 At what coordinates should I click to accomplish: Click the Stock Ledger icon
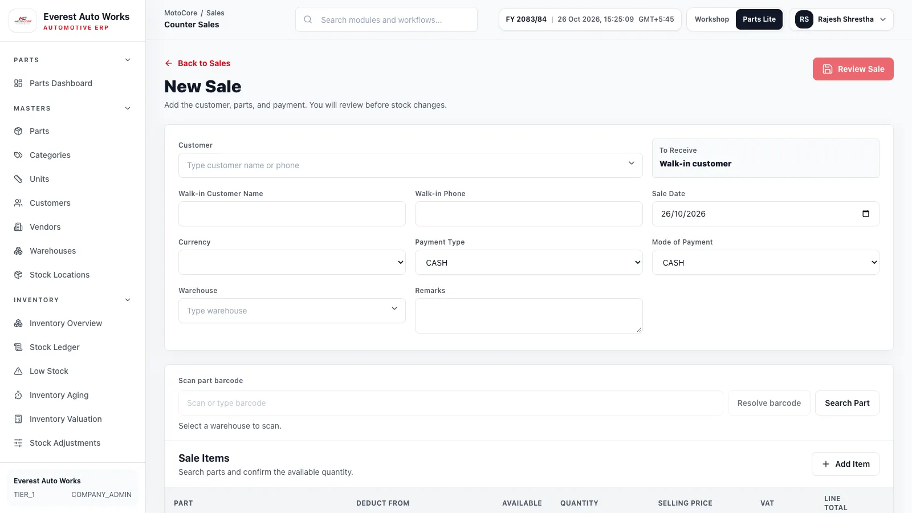click(18, 347)
